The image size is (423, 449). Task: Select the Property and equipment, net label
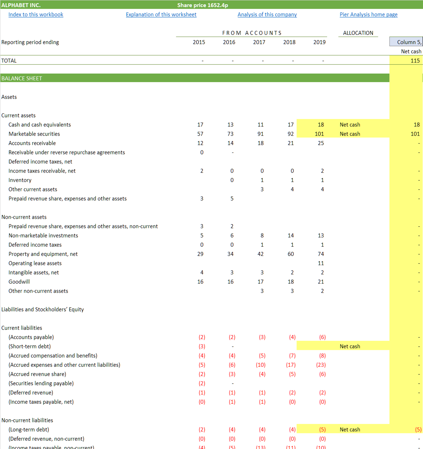43,254
